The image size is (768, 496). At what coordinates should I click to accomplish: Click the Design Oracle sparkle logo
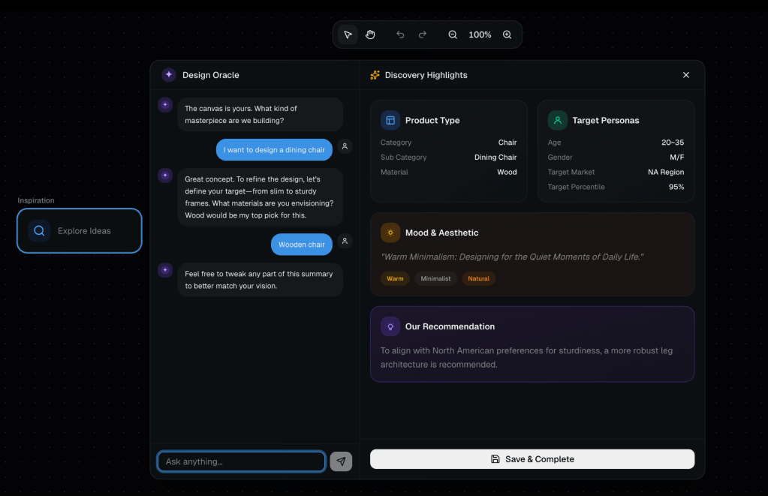point(169,75)
